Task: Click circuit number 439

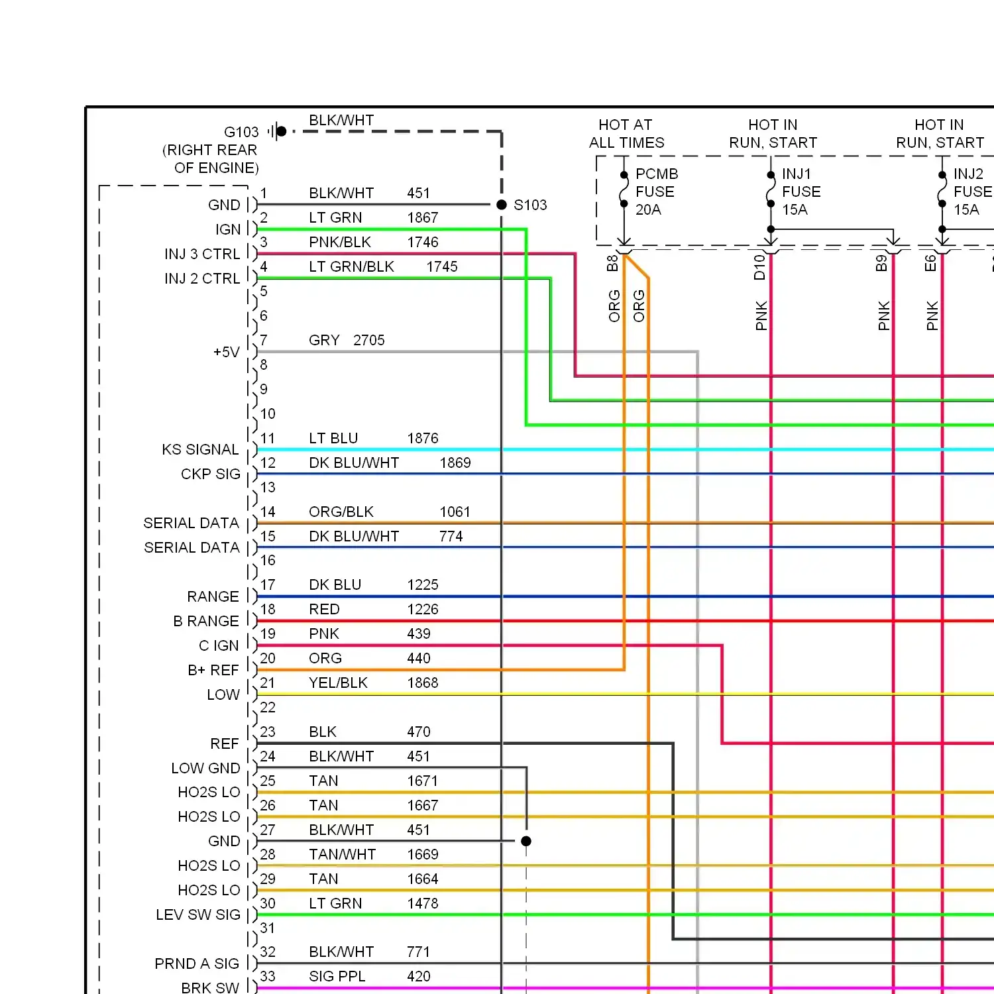Action: pos(419,634)
